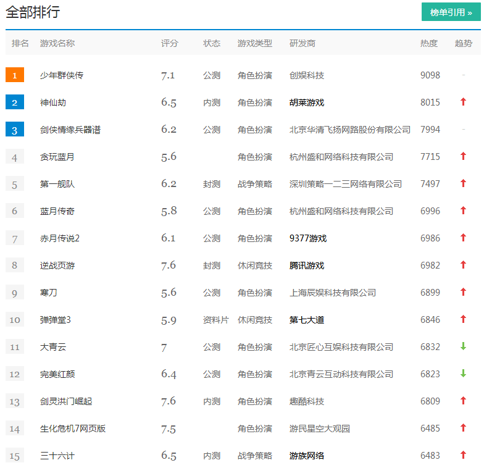Screen dimensions: 484x468
Task: Click developer 创娱科技
Action: click(306, 75)
